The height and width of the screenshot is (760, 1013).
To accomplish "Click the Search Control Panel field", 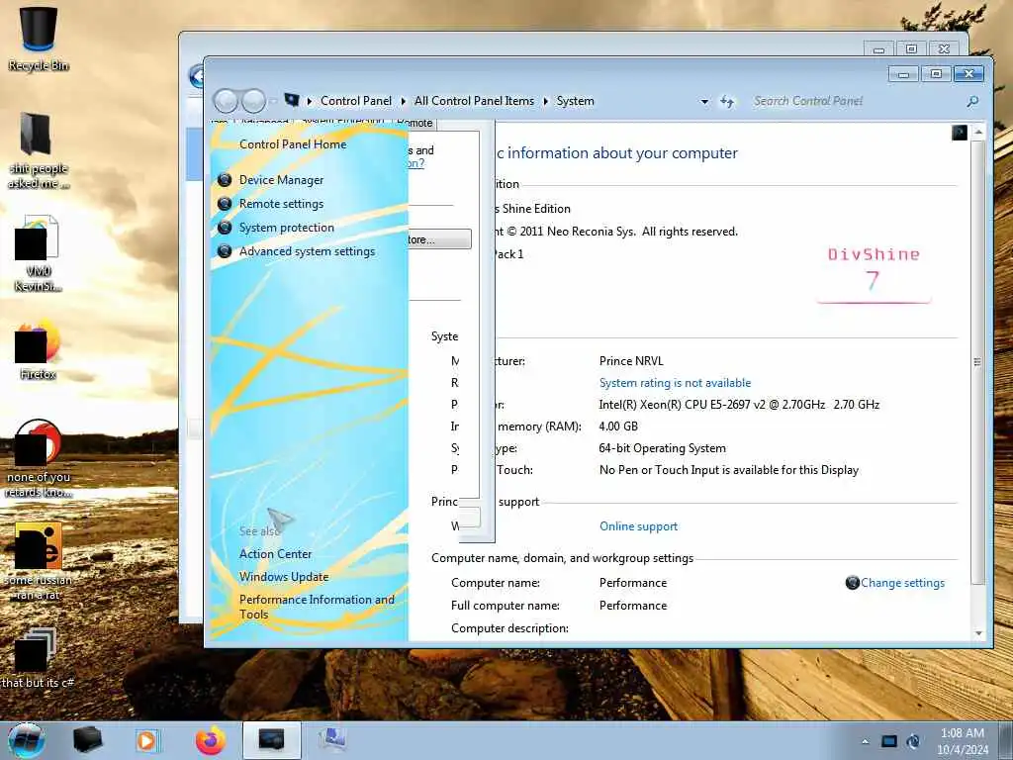I will click(856, 101).
